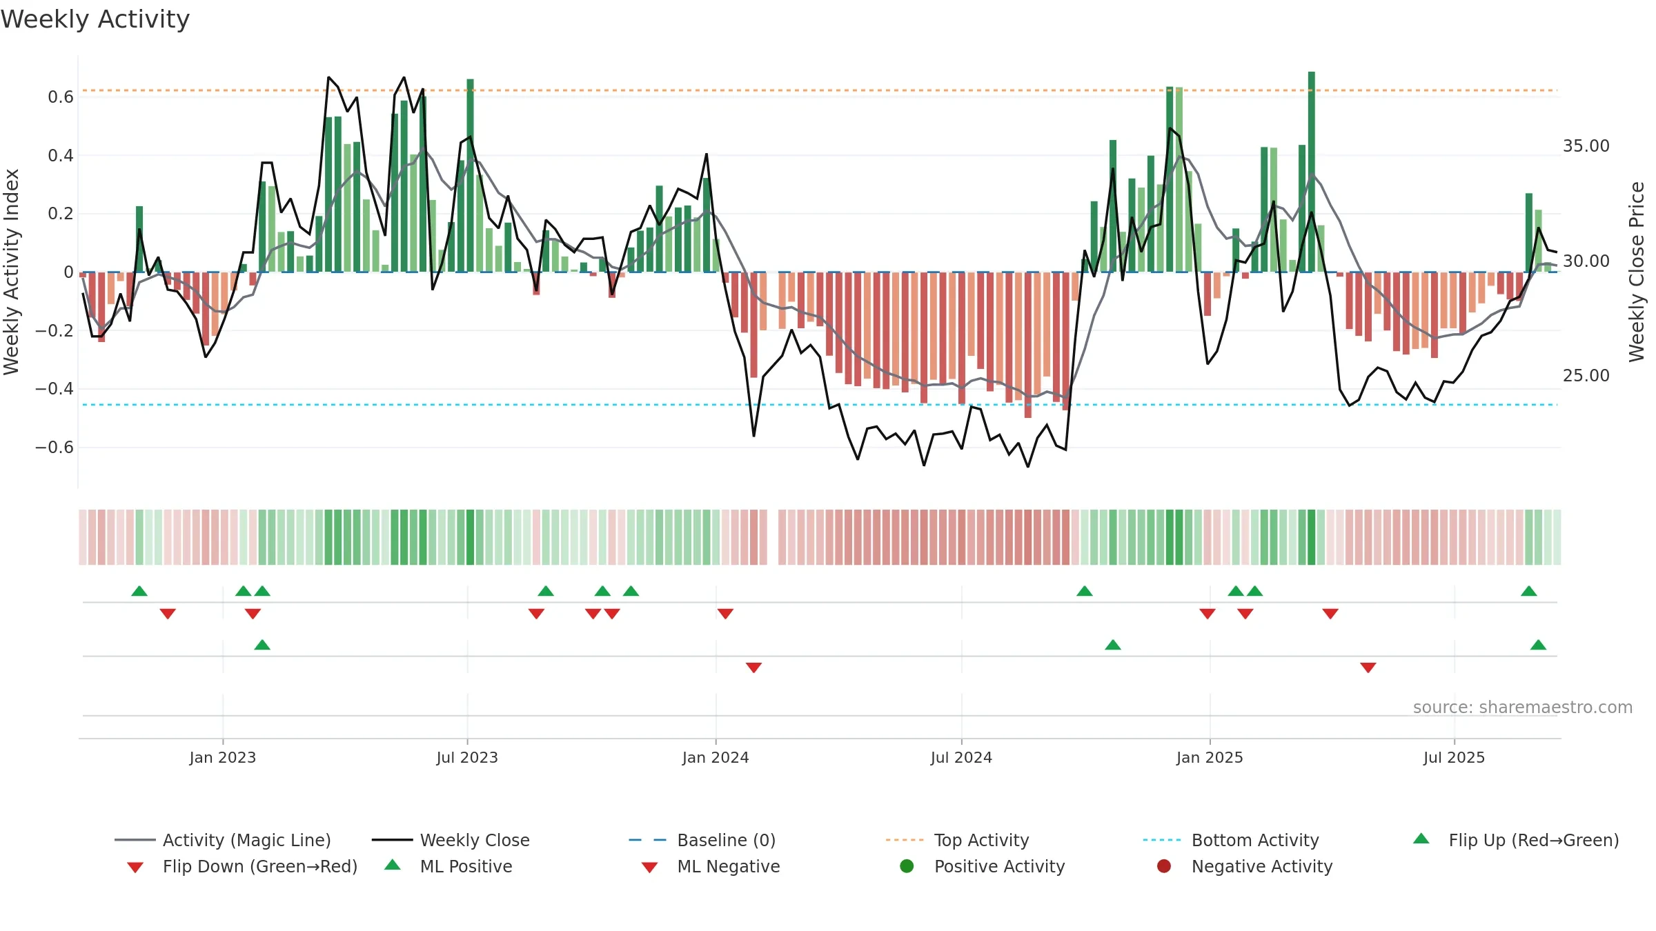The image size is (1656, 931).
Task: Click the first flip-up marker before Jan 2023
Action: tap(139, 591)
